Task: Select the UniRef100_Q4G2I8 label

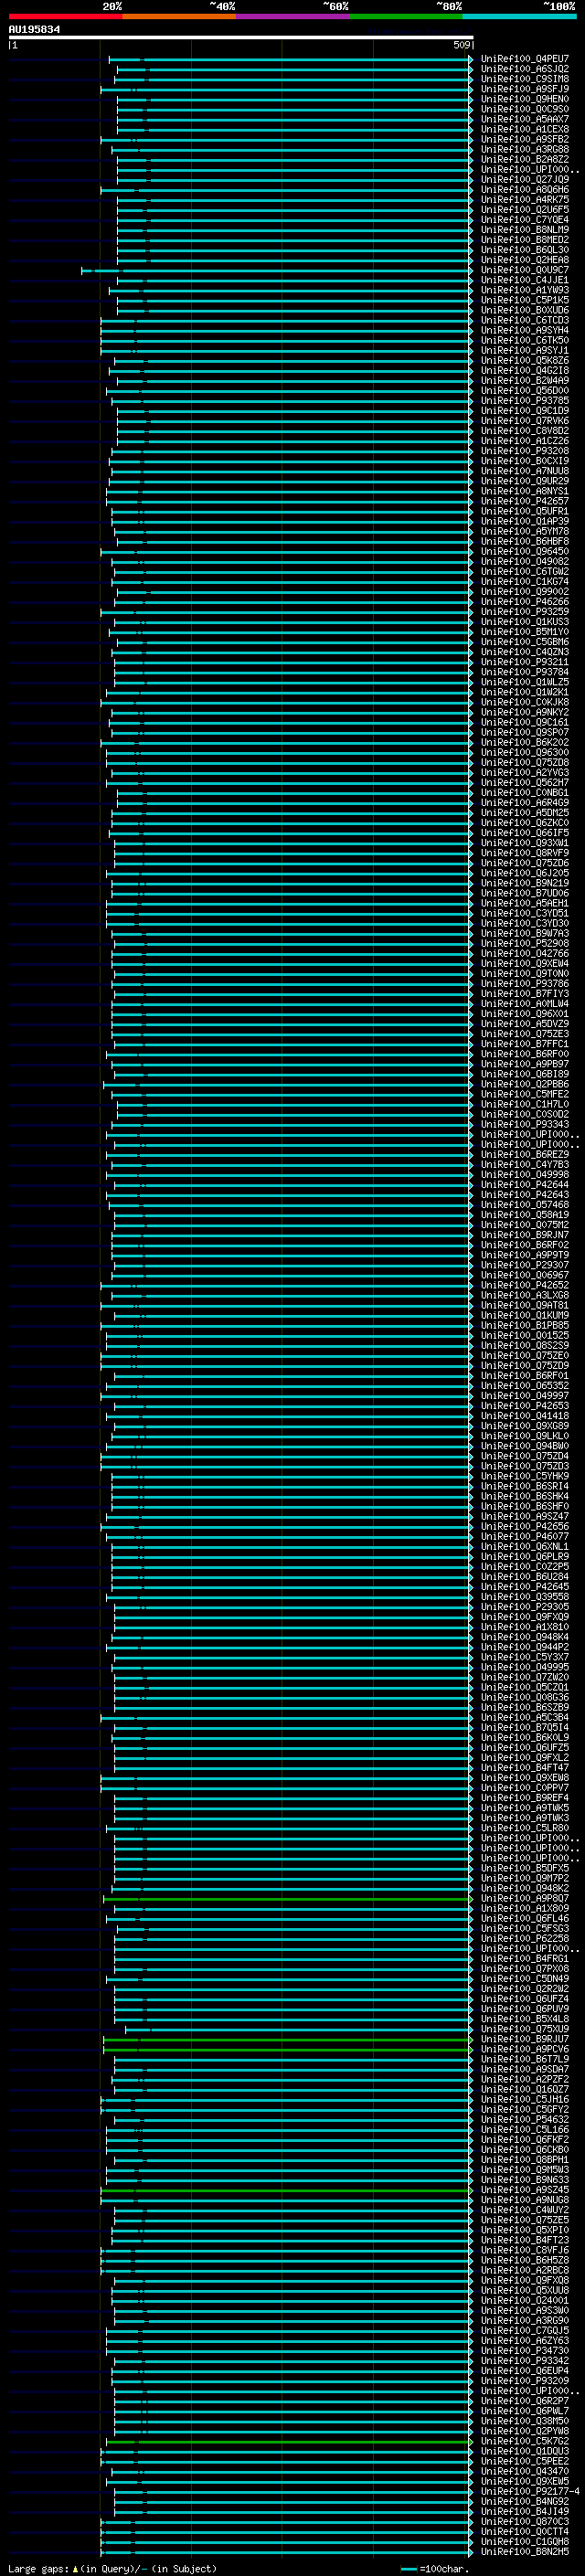Action: point(525,371)
